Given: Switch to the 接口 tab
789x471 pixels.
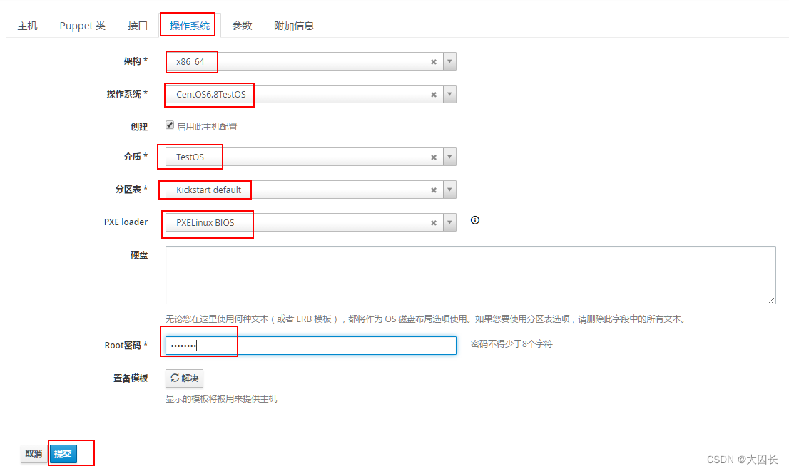Looking at the screenshot, I should (138, 26).
